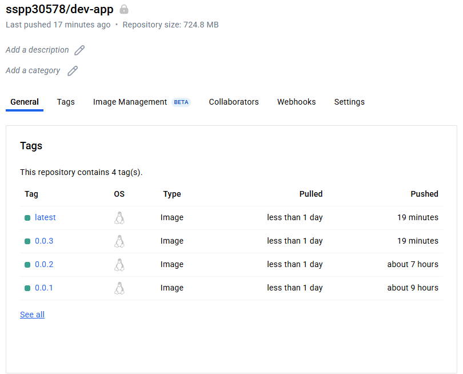Click the private repository lock icon
Screen dimensions: 463x374
[124, 10]
